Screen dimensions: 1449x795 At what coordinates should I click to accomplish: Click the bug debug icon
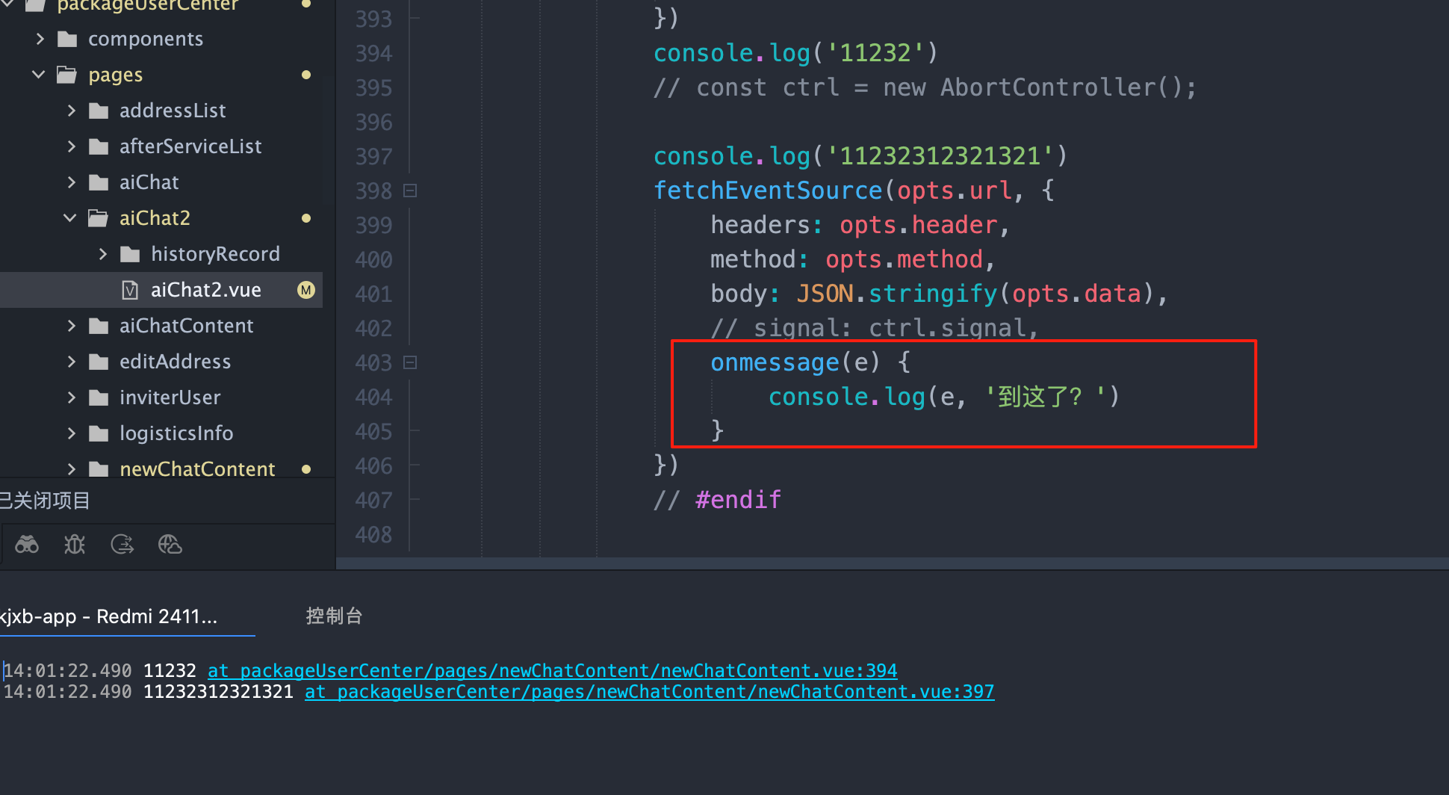point(75,545)
